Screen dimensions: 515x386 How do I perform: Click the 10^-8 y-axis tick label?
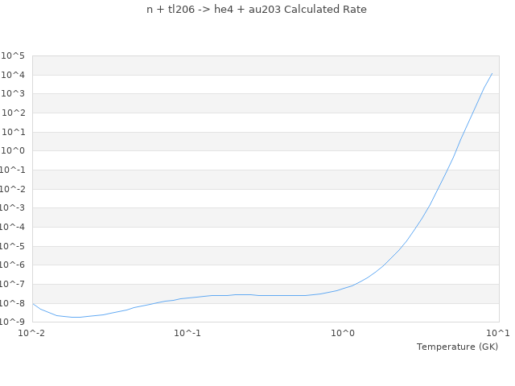pyautogui.click(x=15, y=304)
